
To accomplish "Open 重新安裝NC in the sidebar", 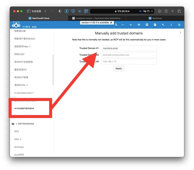I will tap(20, 70).
